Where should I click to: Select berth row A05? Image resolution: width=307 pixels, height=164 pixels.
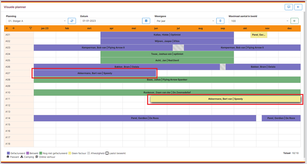(19, 60)
